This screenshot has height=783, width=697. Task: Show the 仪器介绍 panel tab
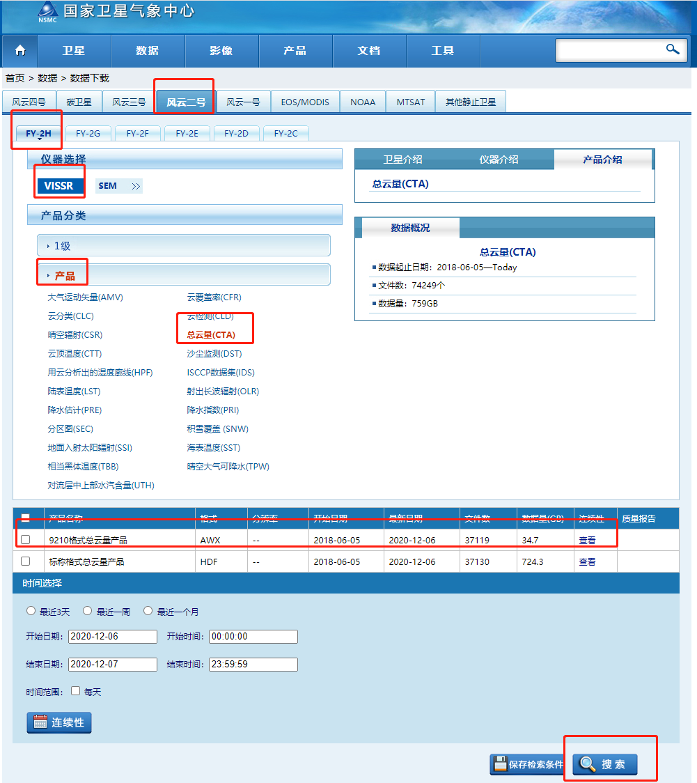(499, 160)
